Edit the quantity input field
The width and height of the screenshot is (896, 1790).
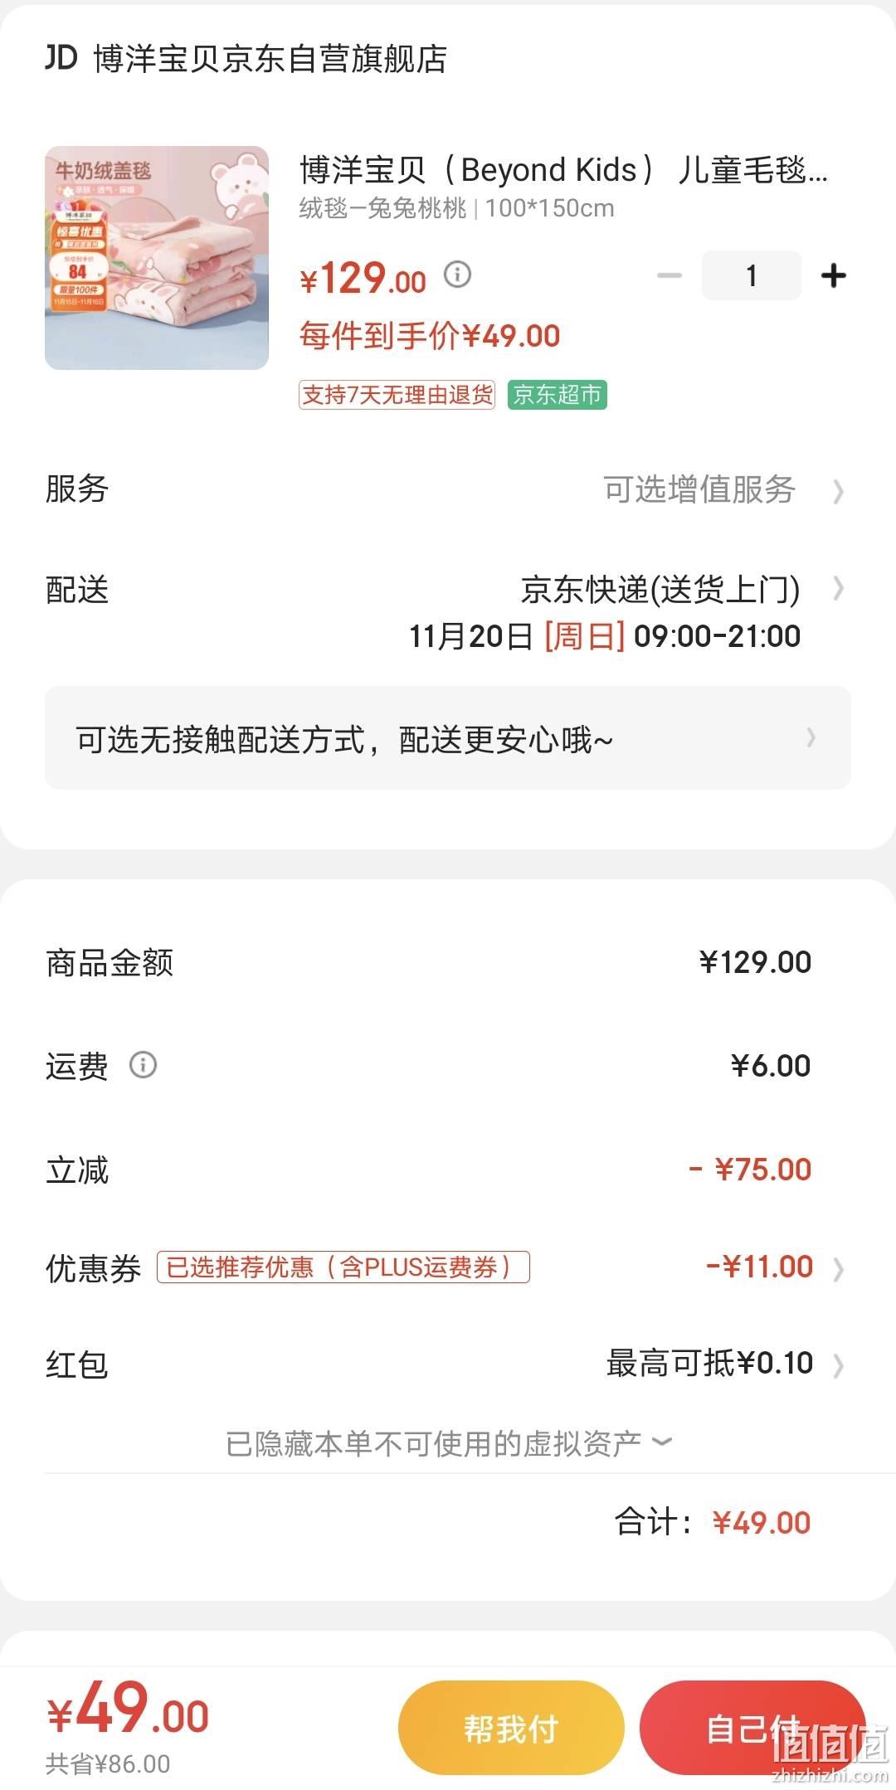751,275
